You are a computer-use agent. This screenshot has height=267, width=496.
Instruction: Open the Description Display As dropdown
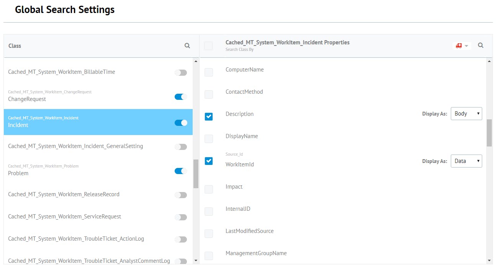466,114
